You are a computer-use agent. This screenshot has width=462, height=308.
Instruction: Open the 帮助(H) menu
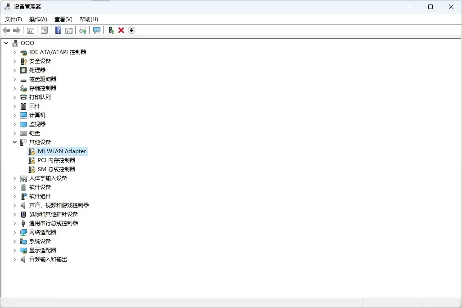tap(89, 19)
